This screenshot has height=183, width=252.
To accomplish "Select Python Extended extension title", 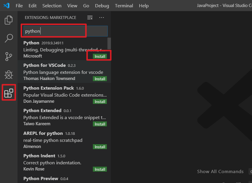I will 42,111.
